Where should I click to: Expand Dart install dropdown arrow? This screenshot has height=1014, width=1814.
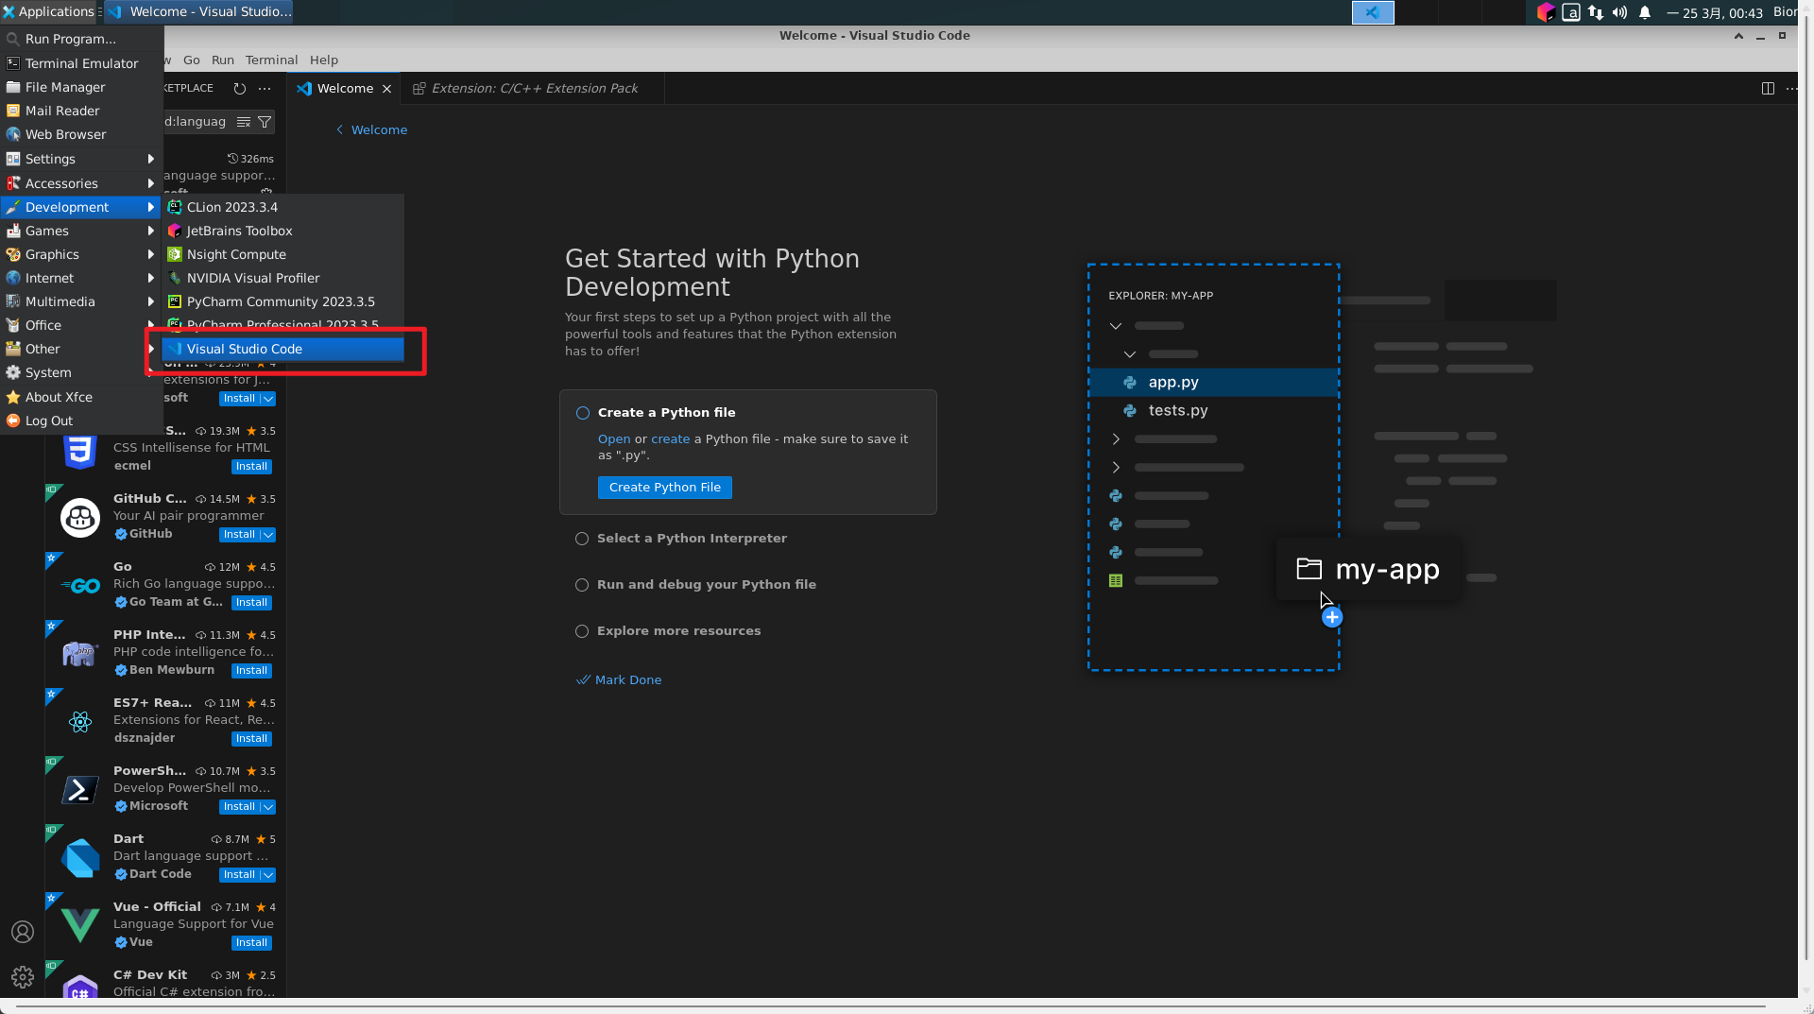point(268,875)
